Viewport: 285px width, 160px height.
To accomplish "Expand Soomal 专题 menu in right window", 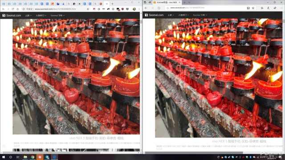I will coord(200,15).
